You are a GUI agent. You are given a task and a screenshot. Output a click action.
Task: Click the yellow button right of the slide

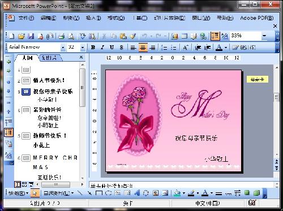point(258,80)
